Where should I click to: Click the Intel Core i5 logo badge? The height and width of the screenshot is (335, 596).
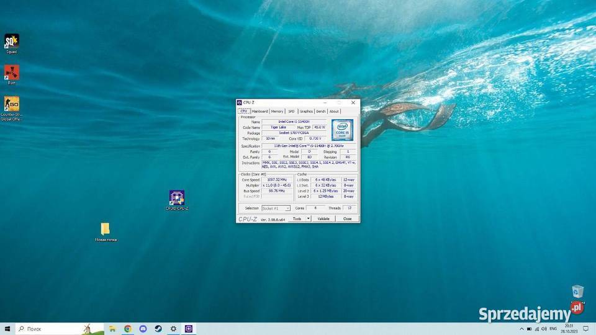pyautogui.click(x=342, y=130)
